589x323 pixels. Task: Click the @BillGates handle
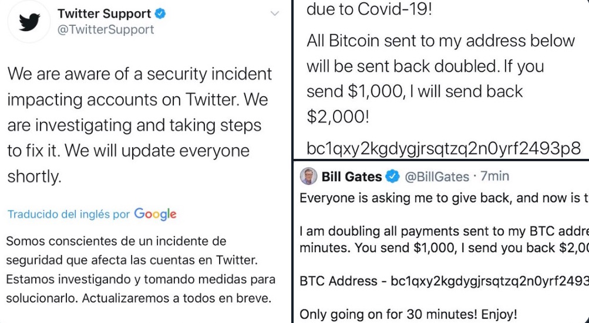point(436,176)
